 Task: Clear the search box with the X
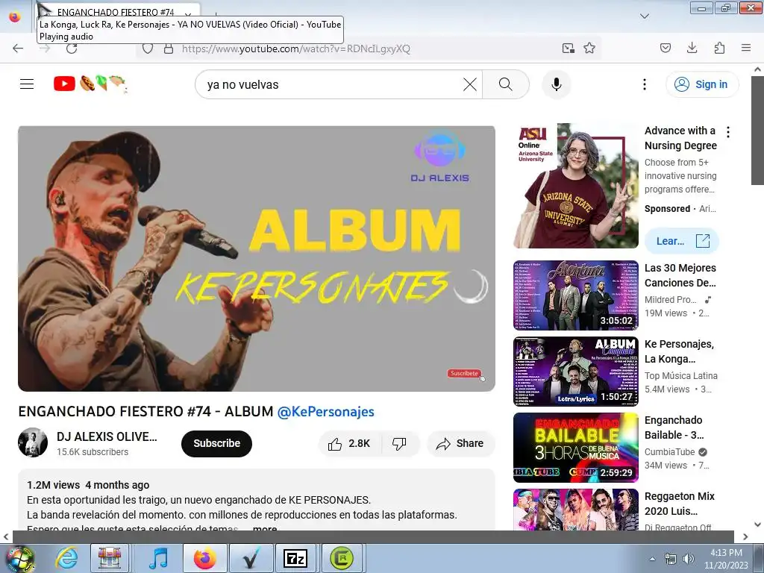point(470,84)
